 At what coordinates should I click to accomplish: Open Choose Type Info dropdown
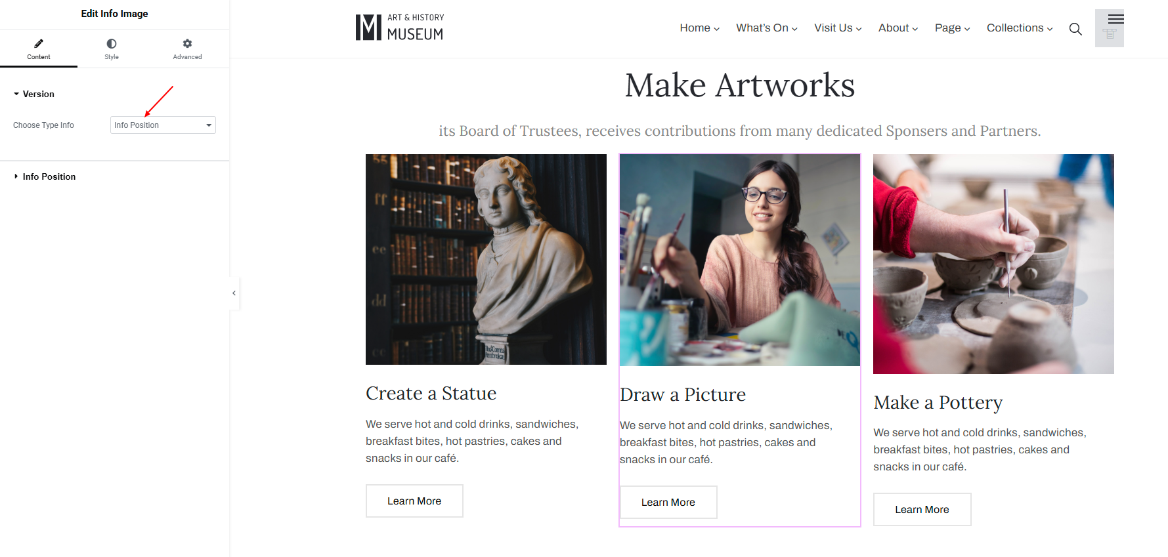pyautogui.click(x=163, y=125)
